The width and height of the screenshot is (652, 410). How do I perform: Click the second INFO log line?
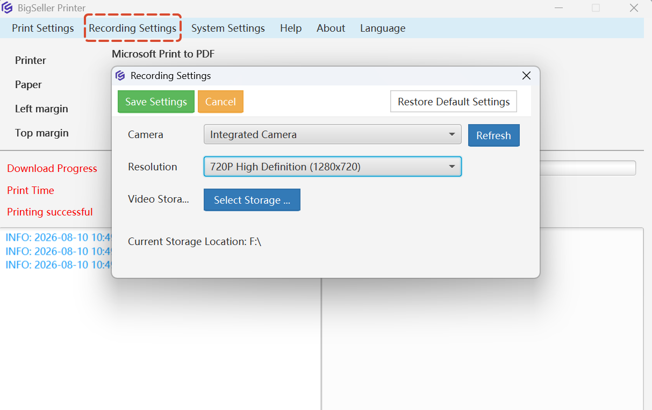[x=59, y=251]
